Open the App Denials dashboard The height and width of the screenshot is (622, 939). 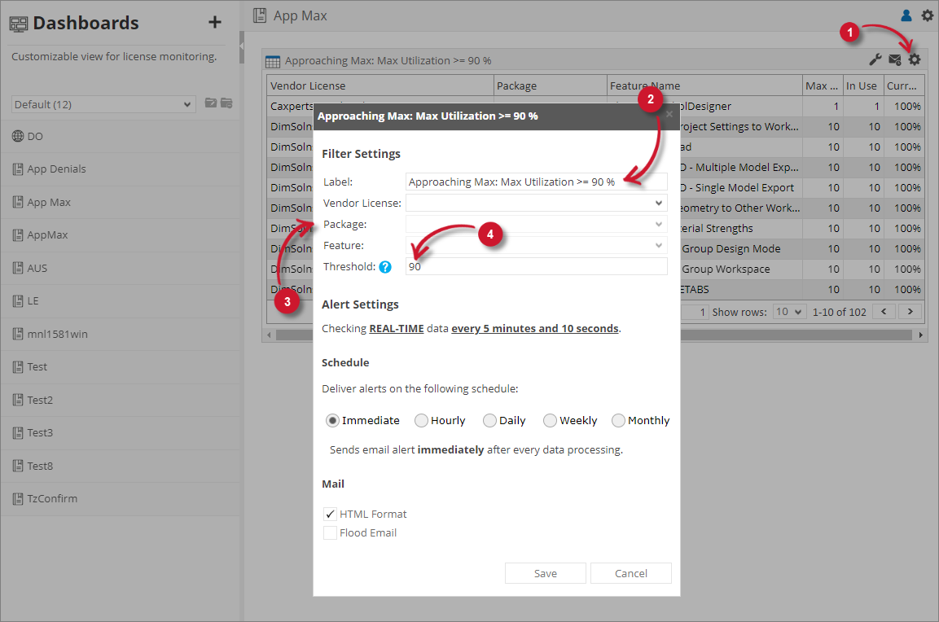[x=120, y=169]
